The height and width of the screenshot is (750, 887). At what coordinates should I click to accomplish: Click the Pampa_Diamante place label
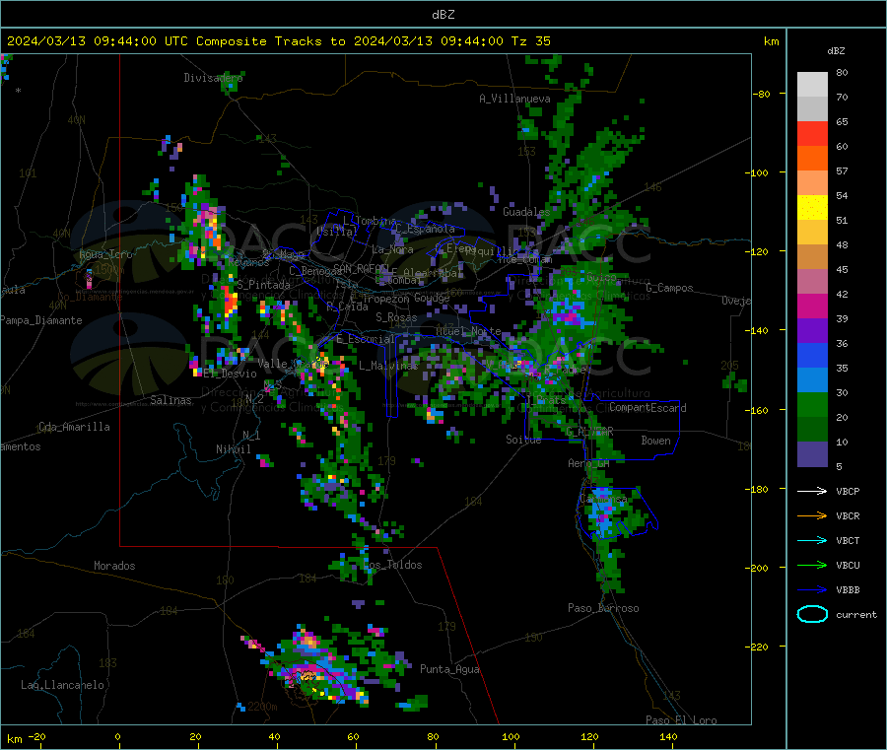click(41, 320)
